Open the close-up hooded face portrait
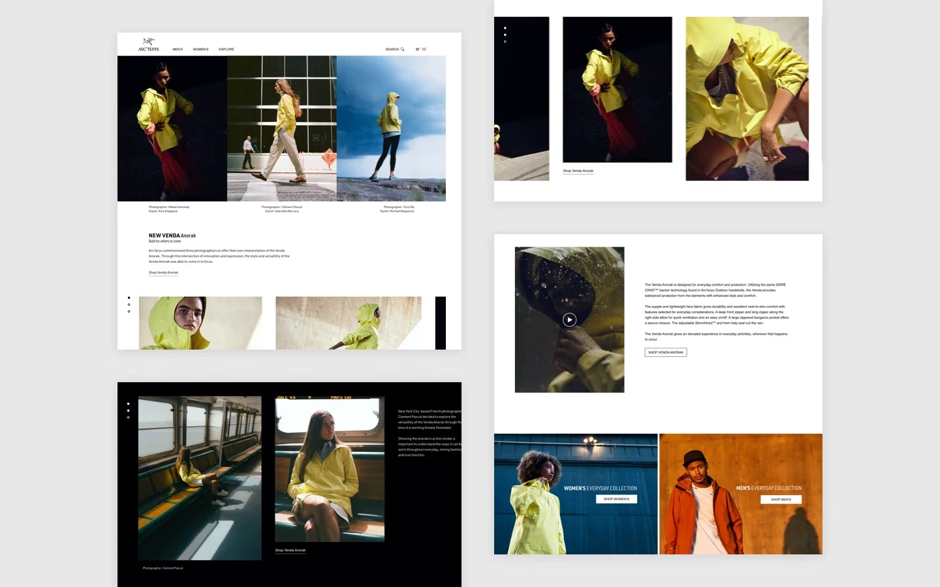The image size is (940, 587). pyautogui.click(x=200, y=323)
